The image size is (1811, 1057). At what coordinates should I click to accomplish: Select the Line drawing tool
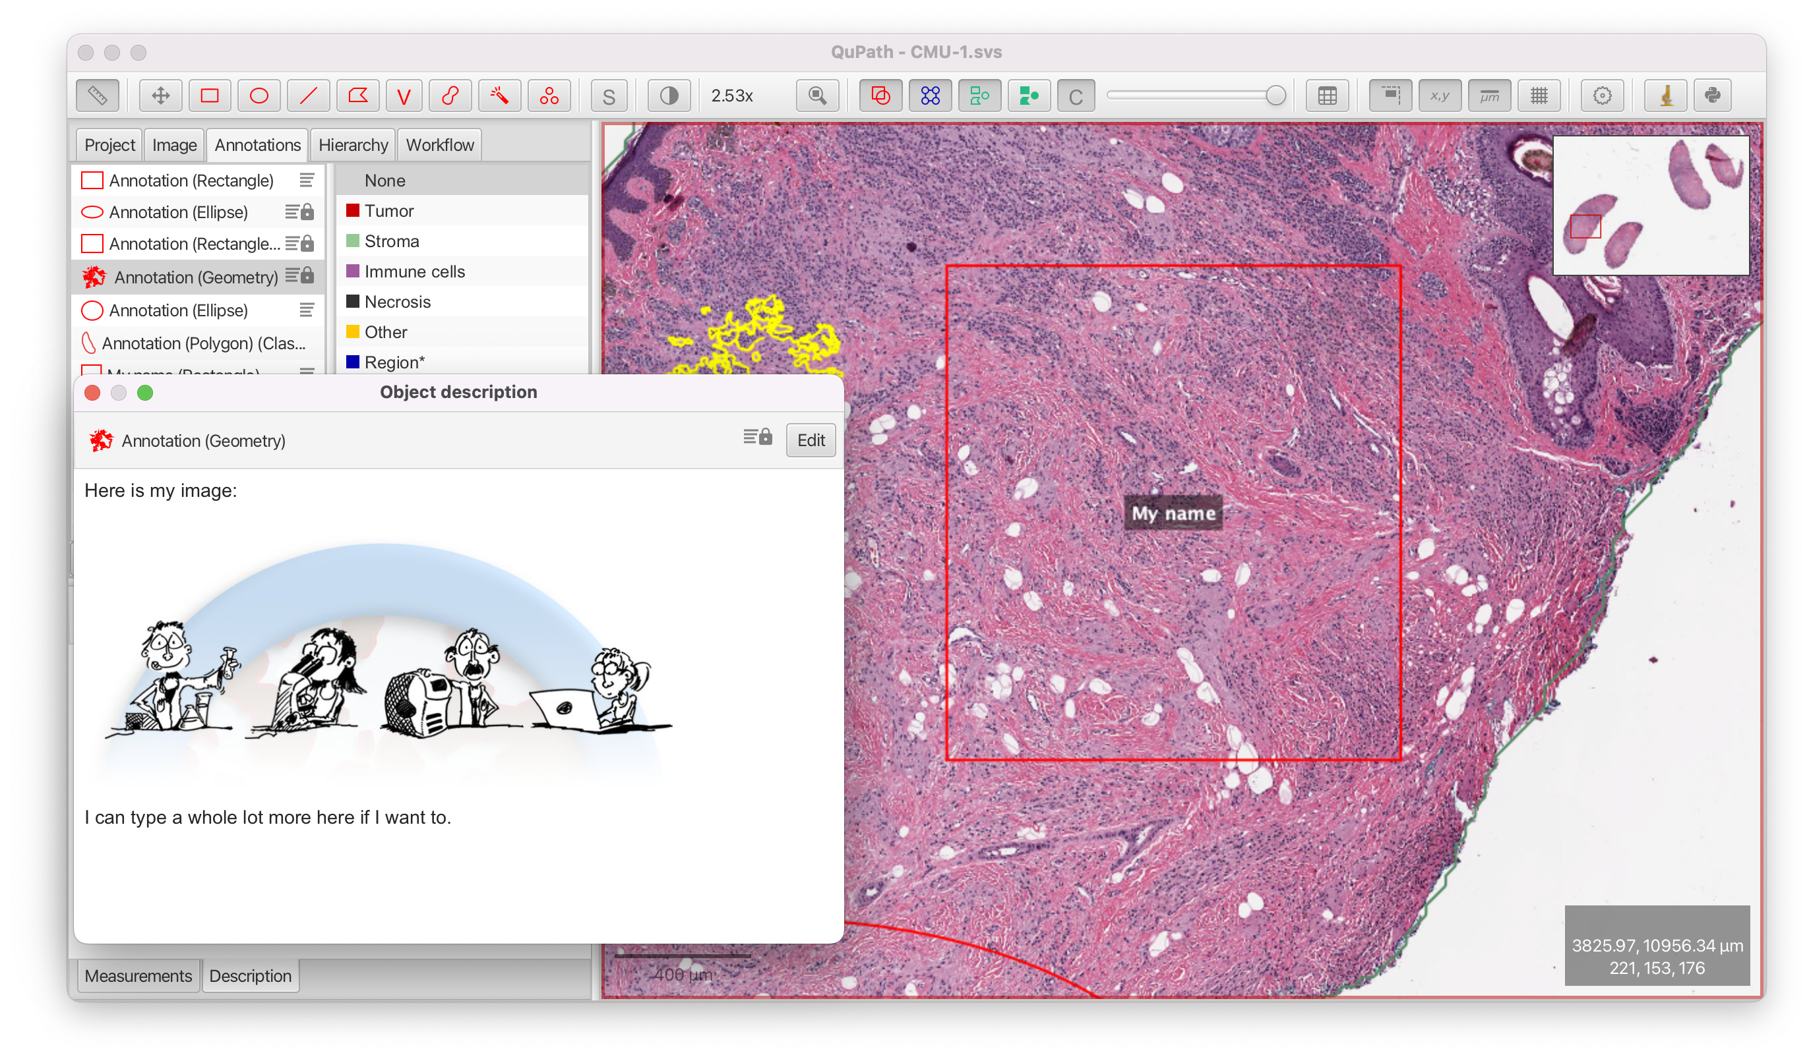[308, 96]
